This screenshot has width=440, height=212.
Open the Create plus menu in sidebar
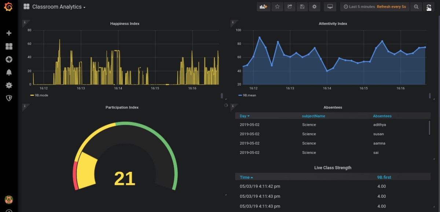coord(9,33)
